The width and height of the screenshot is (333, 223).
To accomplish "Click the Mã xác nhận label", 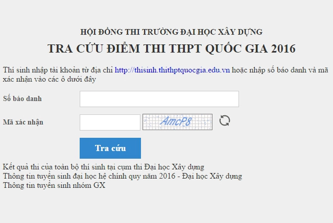I will point(23,122).
